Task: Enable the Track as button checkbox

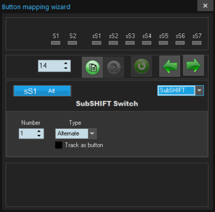Action: click(59, 145)
